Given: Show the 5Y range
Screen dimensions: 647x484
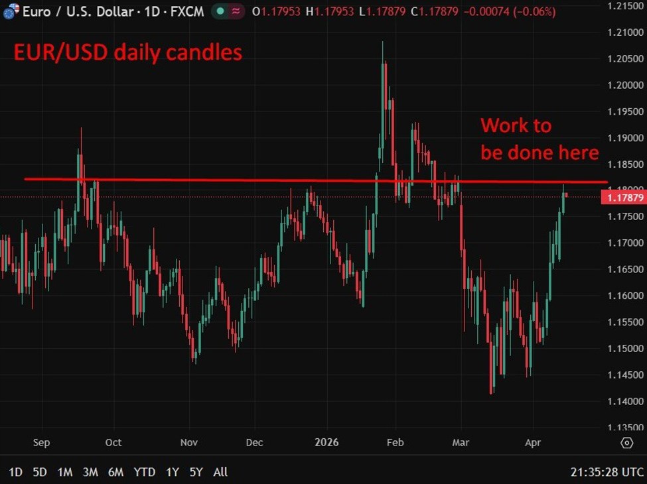Looking at the screenshot, I should [x=196, y=472].
